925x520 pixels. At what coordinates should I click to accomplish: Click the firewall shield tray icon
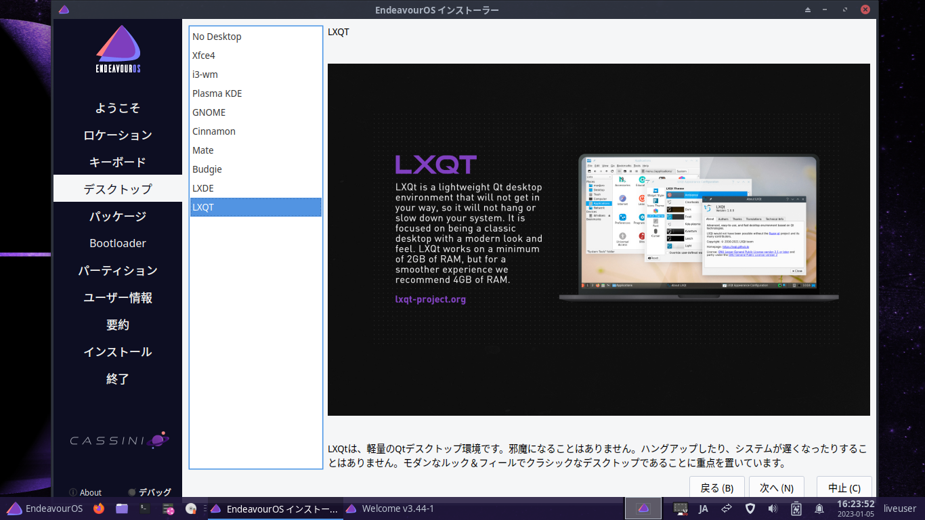[x=750, y=508]
